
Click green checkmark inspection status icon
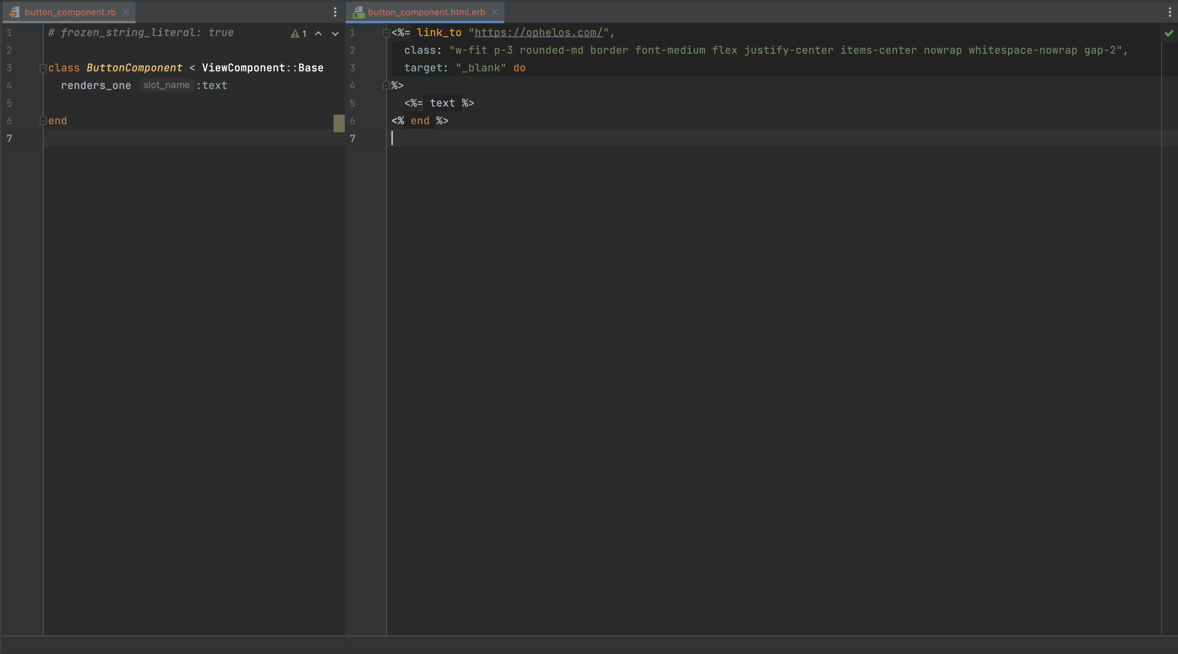point(1169,33)
